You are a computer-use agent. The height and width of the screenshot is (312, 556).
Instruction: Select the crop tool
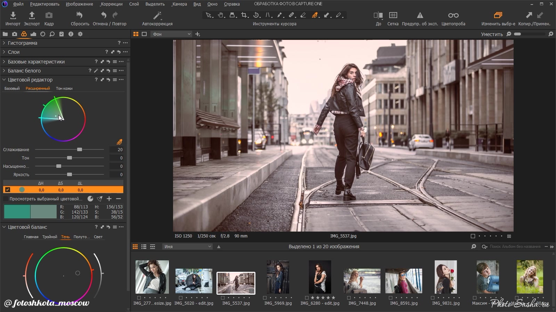244,15
